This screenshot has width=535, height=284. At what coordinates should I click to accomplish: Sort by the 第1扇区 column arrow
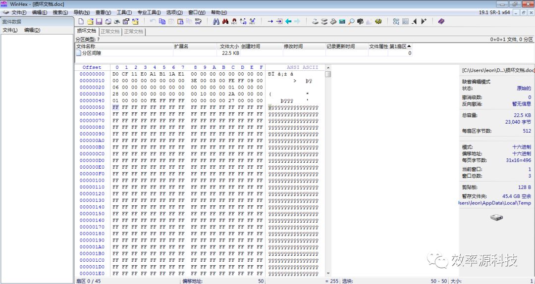click(x=409, y=46)
